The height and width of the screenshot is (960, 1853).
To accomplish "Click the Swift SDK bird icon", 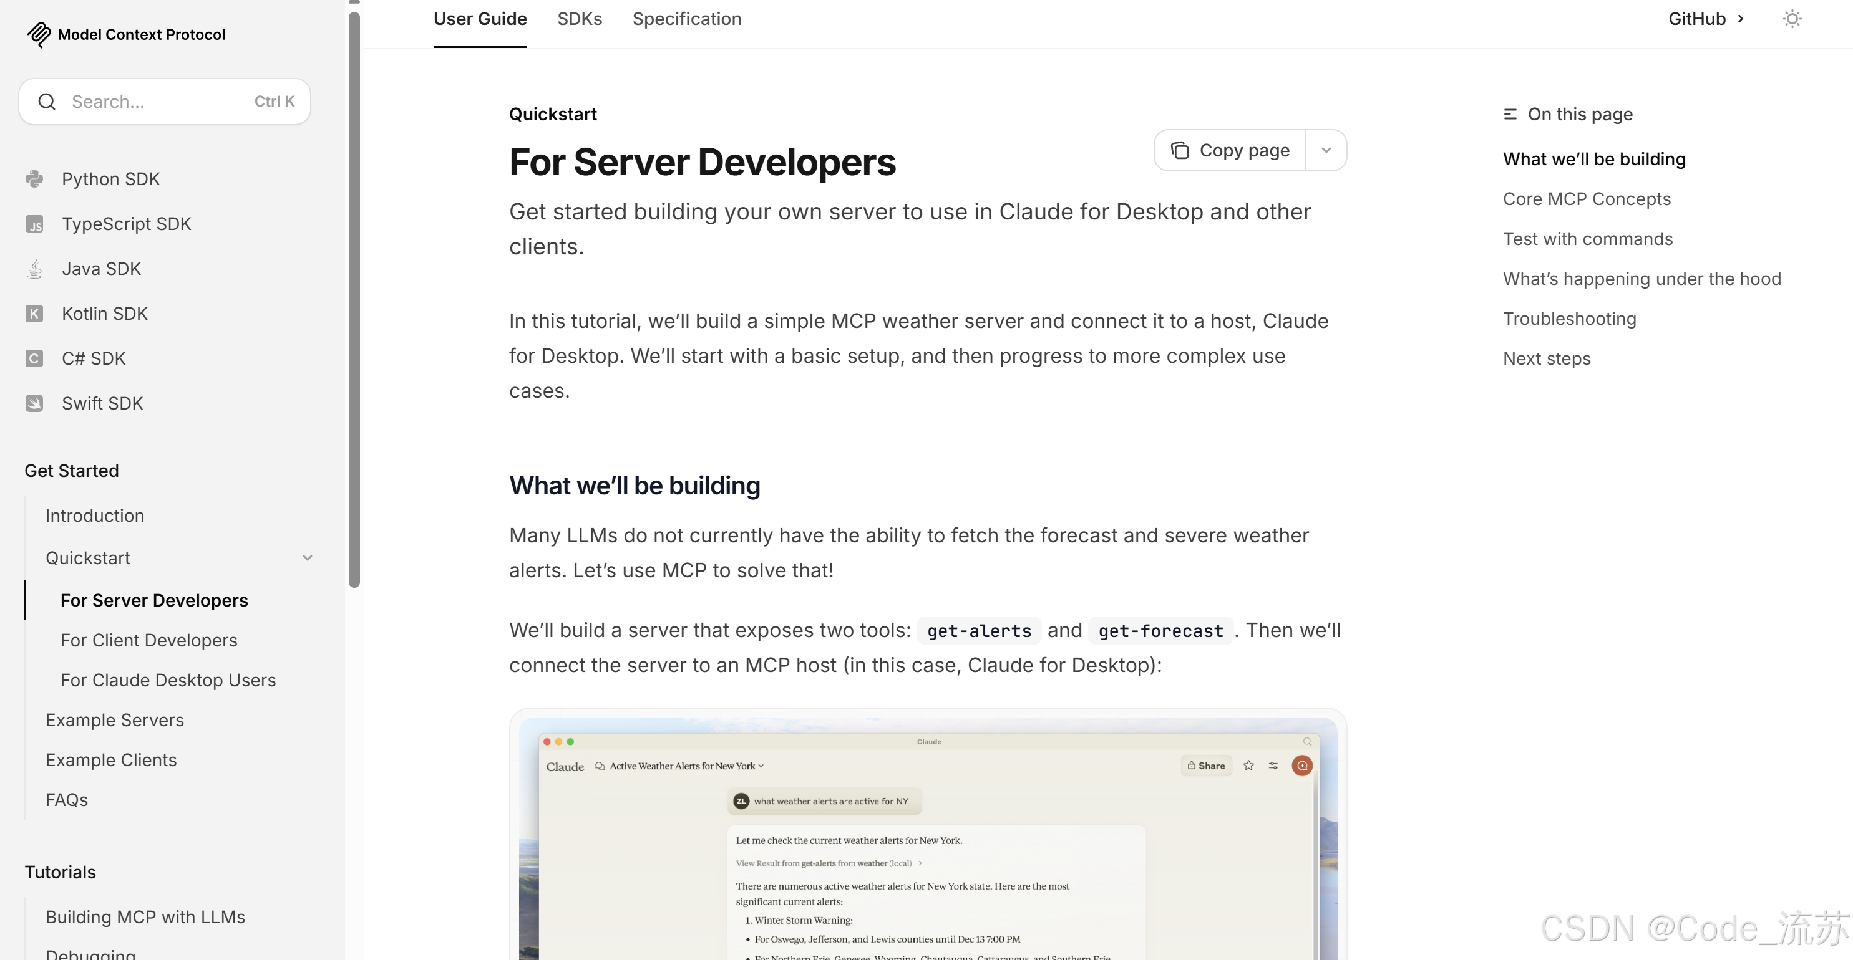I will tap(34, 404).
